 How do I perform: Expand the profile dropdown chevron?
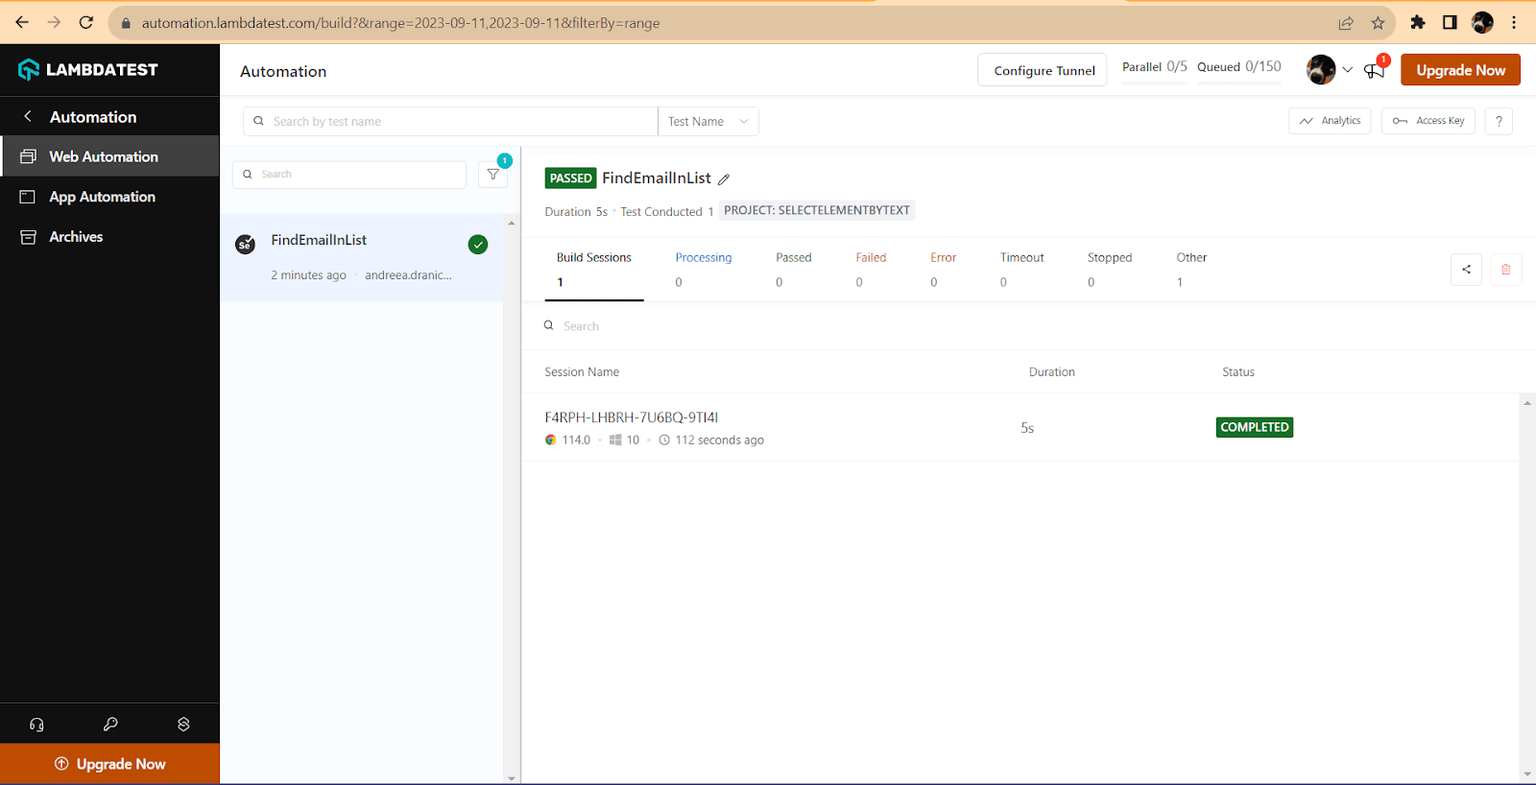(1348, 70)
